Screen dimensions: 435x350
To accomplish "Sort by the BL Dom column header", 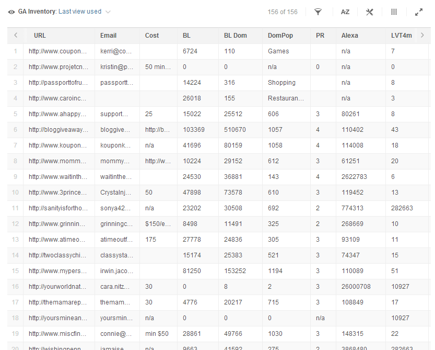I will point(235,36).
